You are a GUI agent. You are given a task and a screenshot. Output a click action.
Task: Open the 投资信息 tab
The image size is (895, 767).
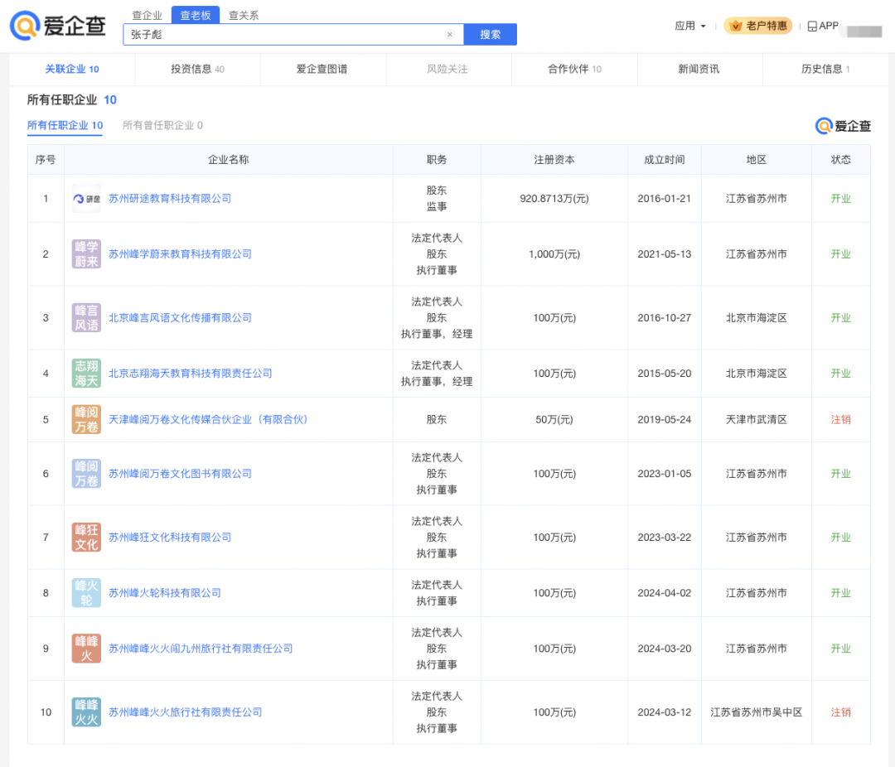pyautogui.click(x=197, y=70)
